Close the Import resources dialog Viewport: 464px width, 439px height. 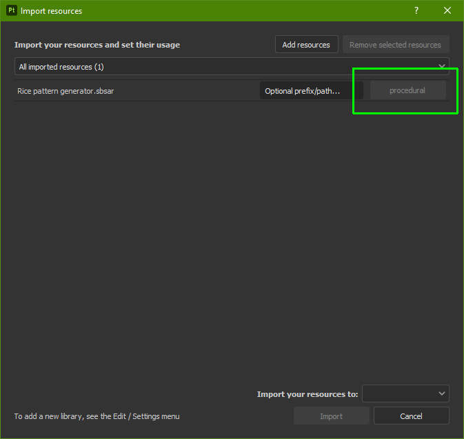pos(447,10)
